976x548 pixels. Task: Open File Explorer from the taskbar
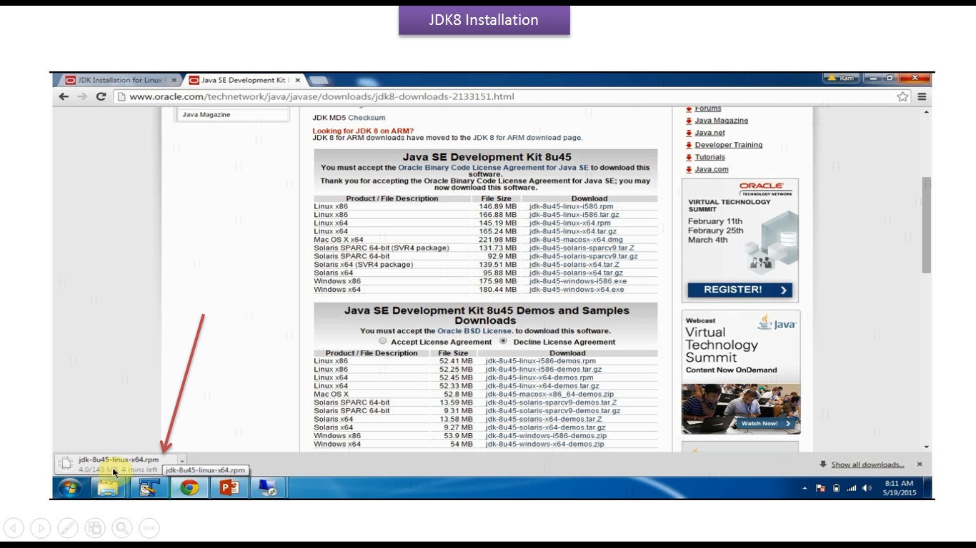click(x=108, y=487)
